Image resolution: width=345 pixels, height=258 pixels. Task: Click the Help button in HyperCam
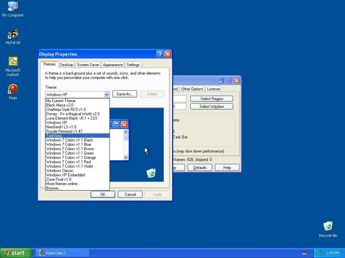(x=227, y=168)
